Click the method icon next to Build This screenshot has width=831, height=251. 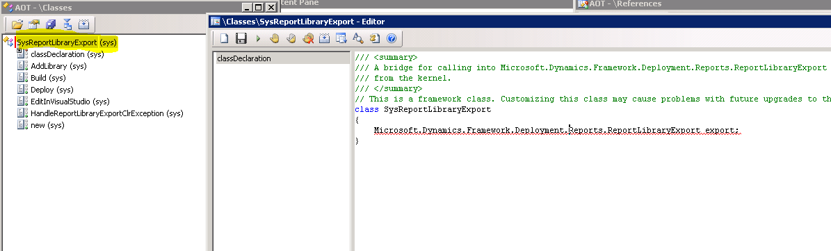(x=22, y=78)
